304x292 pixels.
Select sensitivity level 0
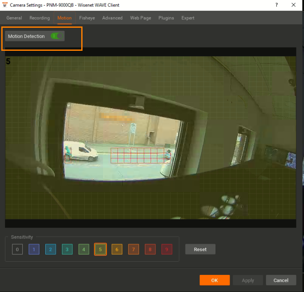17,249
